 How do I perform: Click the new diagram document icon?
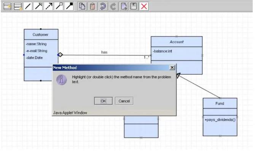pos(123,6)
